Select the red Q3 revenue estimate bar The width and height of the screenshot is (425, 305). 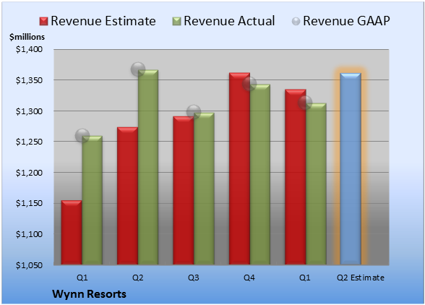(184, 190)
